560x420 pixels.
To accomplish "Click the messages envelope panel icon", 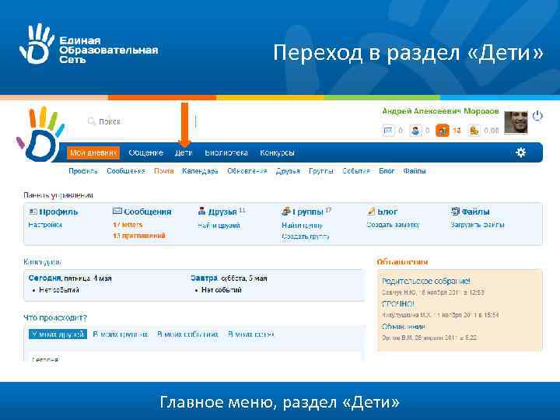I will 117,212.
